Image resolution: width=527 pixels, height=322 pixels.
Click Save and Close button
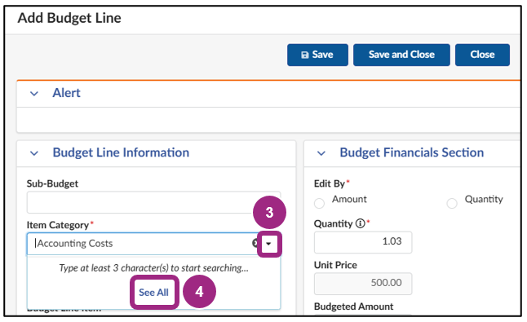pos(401,55)
